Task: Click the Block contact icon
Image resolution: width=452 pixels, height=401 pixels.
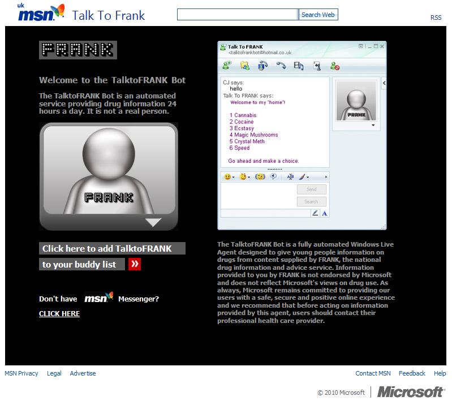Action: coord(335,66)
